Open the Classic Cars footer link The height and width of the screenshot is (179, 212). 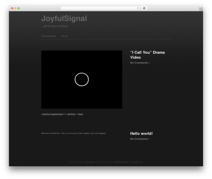137,162
